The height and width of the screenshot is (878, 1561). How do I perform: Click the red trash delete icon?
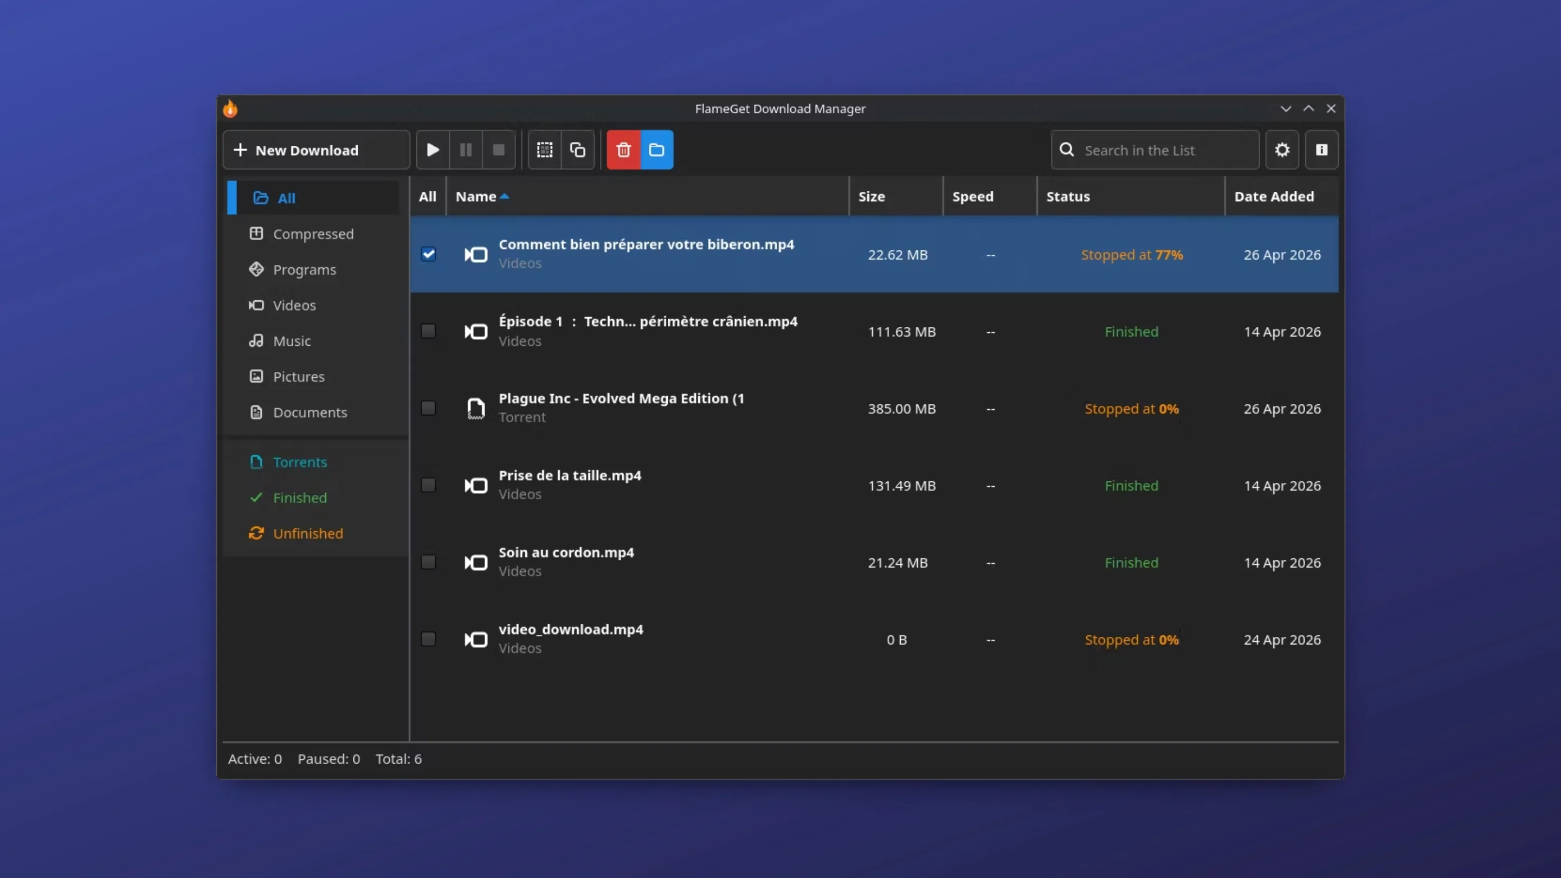pyautogui.click(x=623, y=150)
